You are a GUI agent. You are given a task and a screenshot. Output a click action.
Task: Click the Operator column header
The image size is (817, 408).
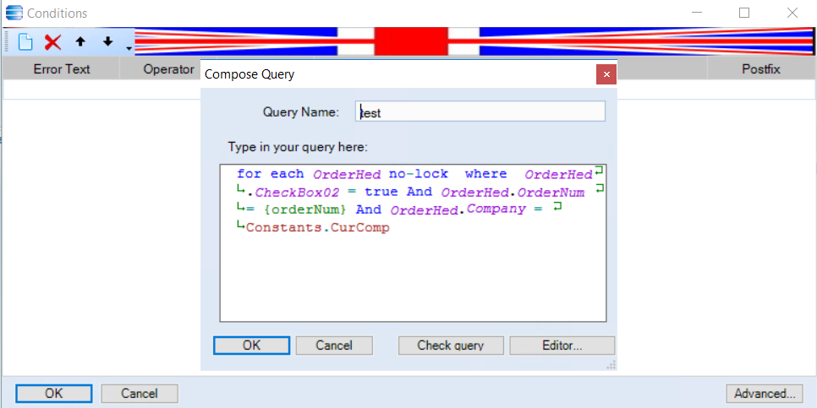tap(168, 69)
